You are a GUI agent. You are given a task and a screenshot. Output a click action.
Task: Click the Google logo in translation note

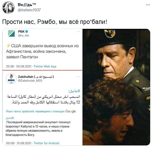pos(70,111)
